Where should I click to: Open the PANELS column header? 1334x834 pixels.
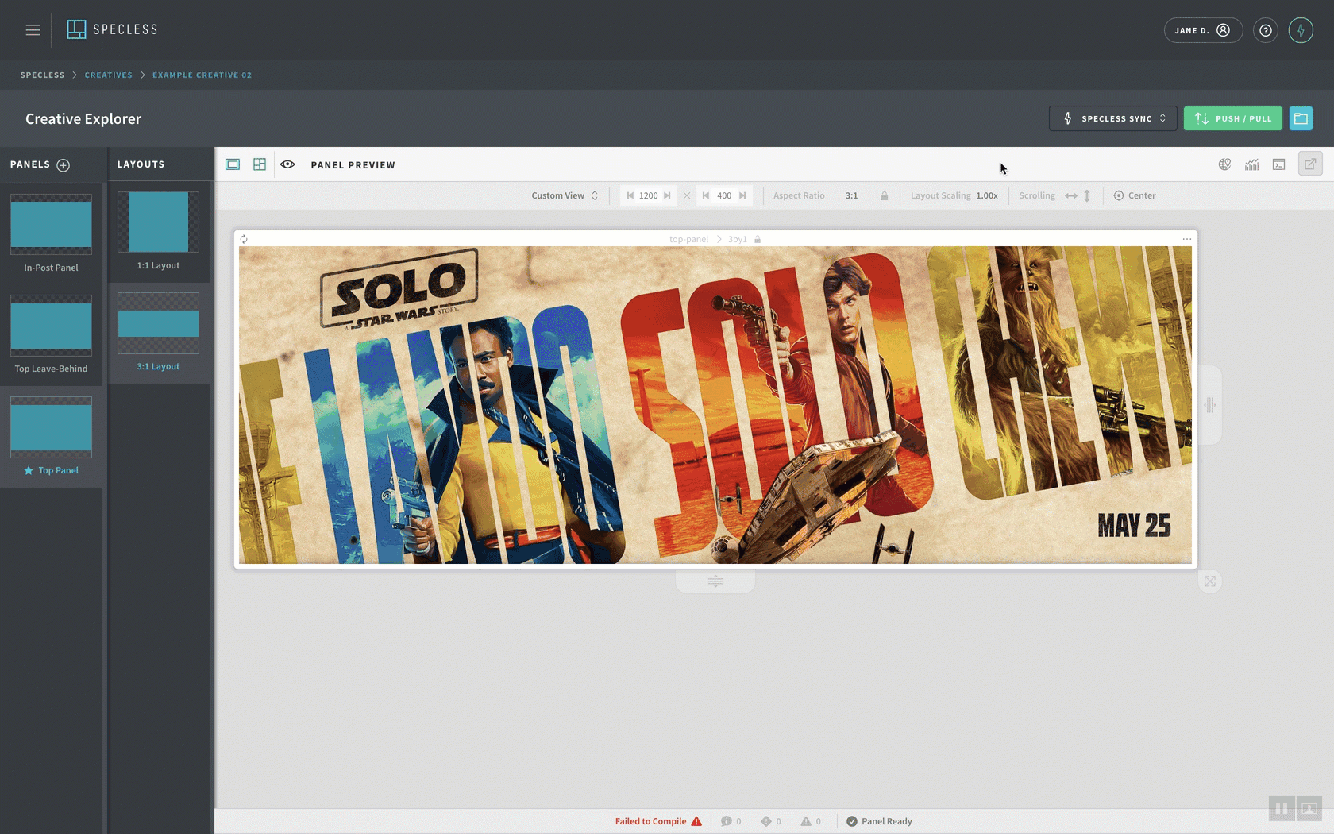[x=30, y=164]
